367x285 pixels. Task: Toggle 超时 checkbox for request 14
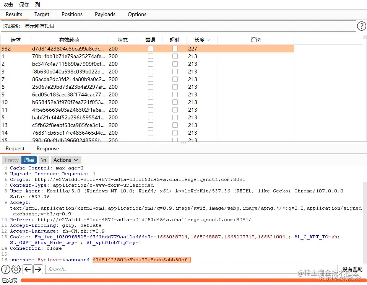(175, 133)
